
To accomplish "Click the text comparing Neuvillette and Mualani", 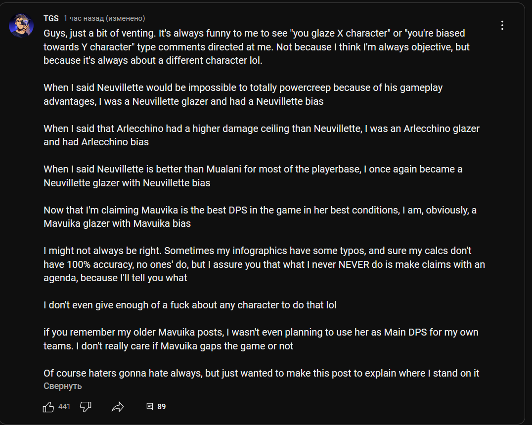I will click(x=253, y=175).
